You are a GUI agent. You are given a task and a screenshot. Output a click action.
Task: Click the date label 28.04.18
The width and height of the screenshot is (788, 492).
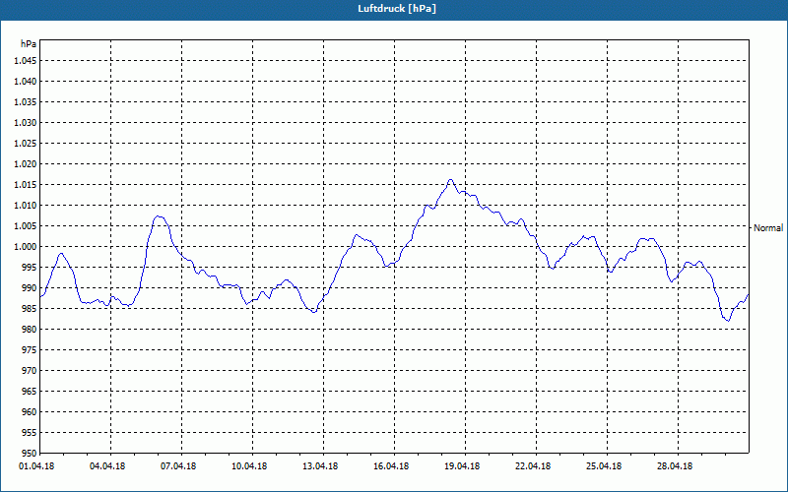click(675, 466)
